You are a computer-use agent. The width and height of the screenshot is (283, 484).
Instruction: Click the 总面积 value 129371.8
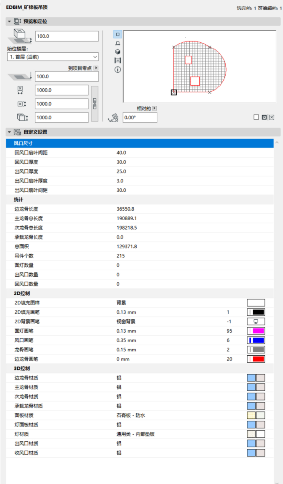pyautogui.click(x=127, y=246)
